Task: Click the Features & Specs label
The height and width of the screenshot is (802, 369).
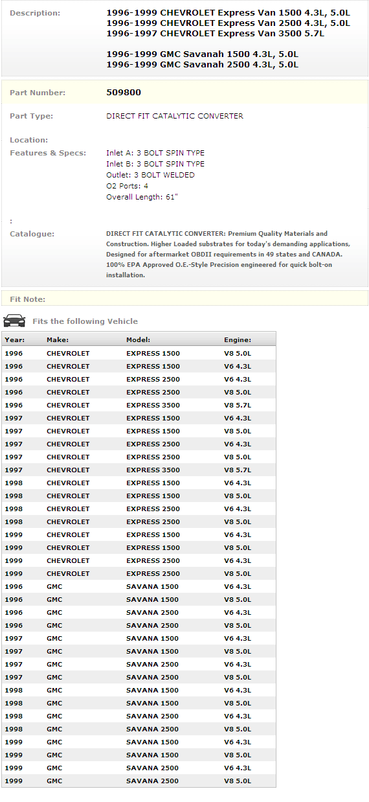Action: tap(48, 153)
